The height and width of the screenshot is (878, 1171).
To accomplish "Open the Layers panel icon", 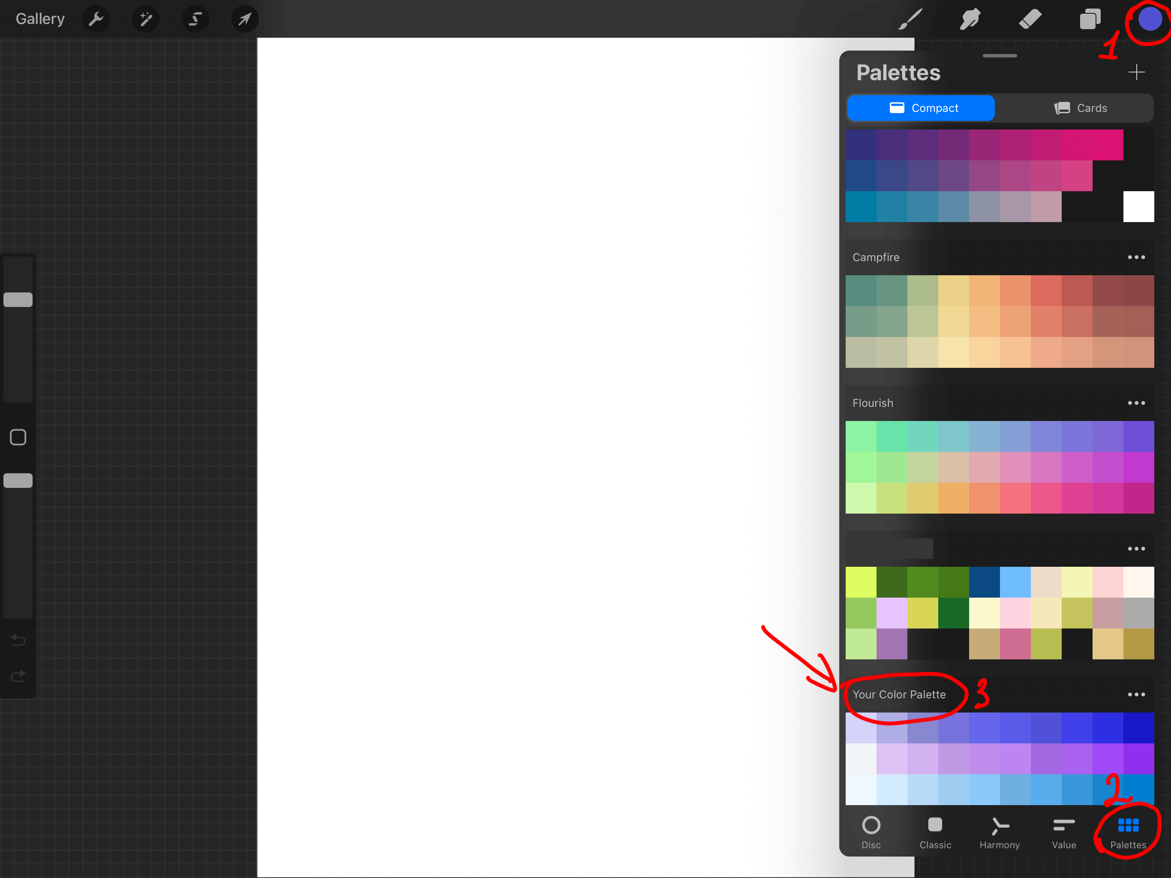I will (1090, 19).
